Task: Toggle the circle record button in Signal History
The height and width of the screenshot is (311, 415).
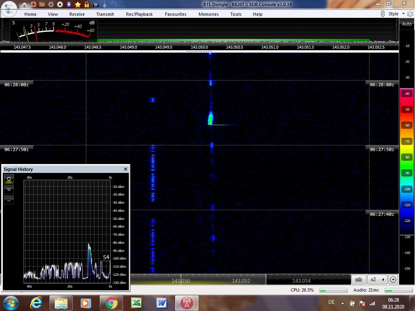Action: (9, 179)
